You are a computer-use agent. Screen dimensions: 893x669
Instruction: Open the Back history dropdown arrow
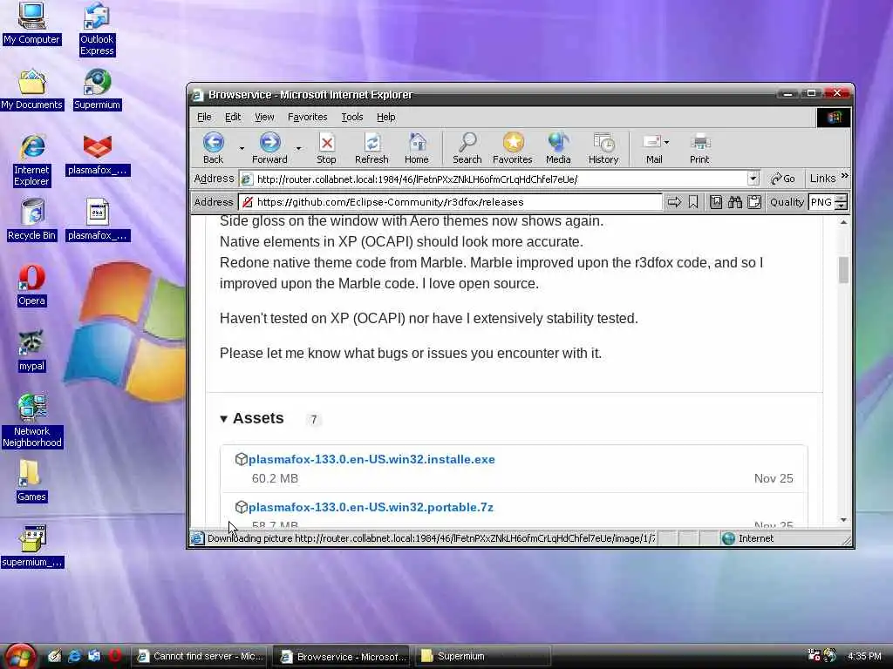pos(242,148)
